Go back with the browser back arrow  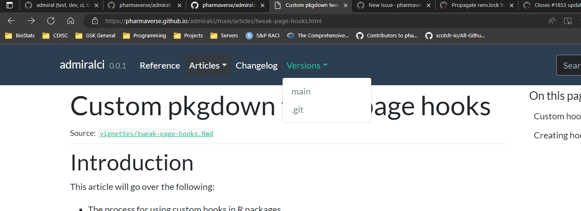point(11,21)
